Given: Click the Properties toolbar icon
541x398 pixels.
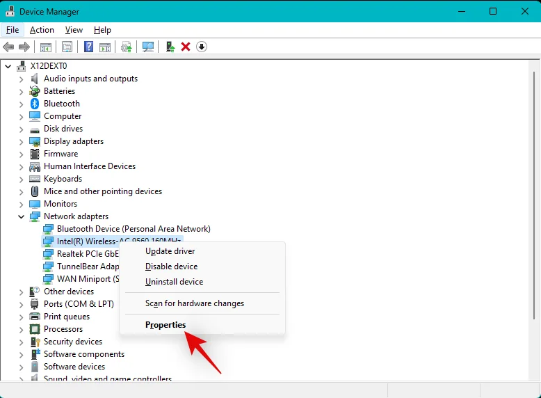Looking at the screenshot, I should [67, 47].
